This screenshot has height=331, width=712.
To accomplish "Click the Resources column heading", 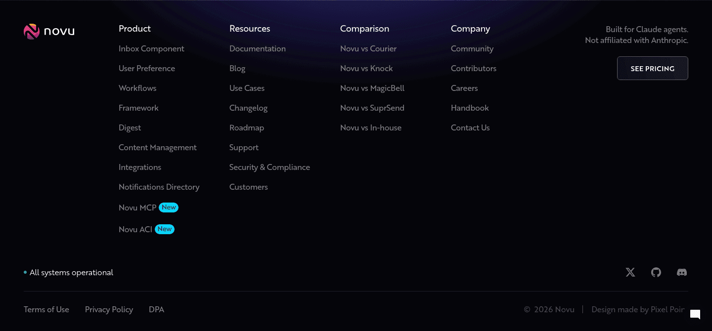I will point(250,29).
